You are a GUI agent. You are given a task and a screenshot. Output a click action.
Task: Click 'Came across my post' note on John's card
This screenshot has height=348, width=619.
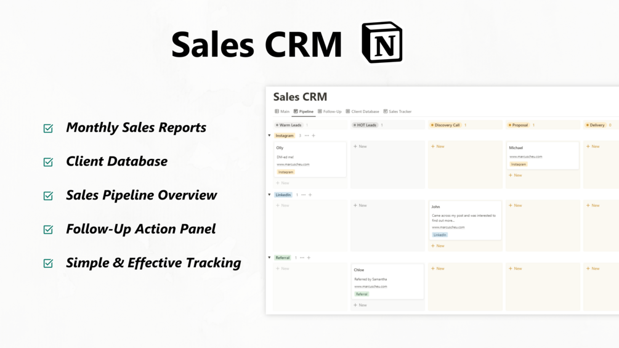click(463, 218)
